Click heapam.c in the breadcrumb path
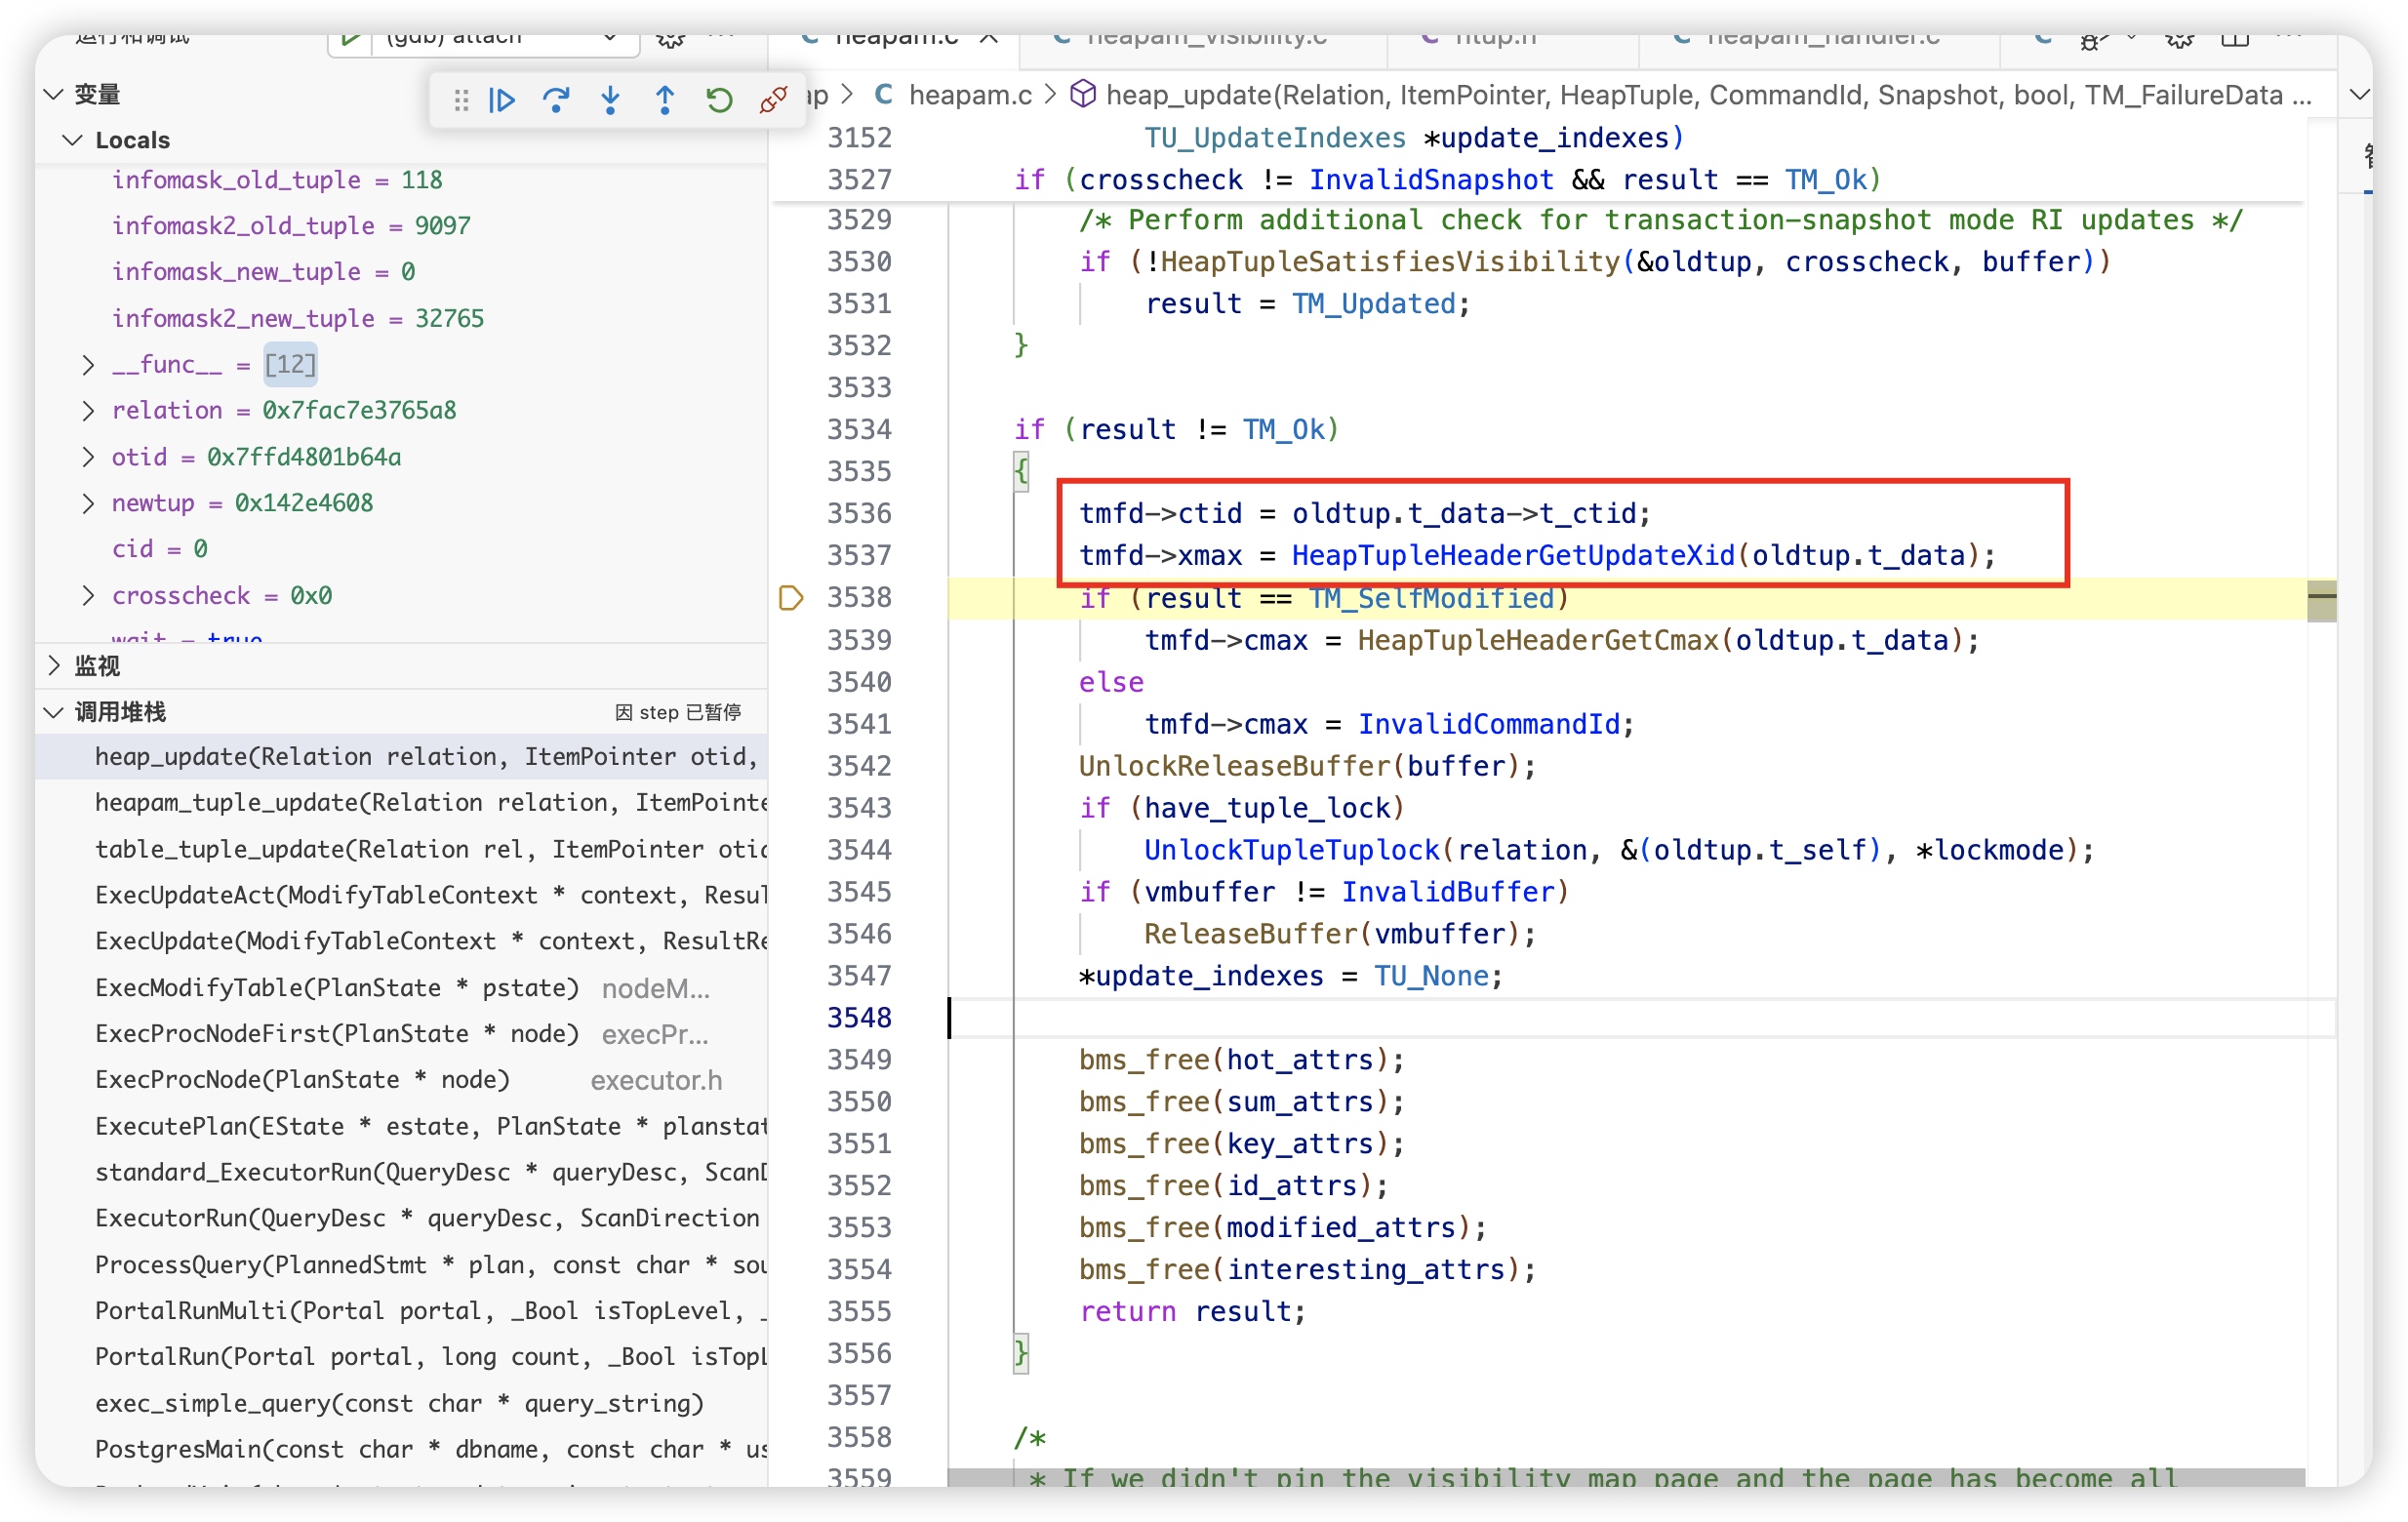 coord(968,95)
